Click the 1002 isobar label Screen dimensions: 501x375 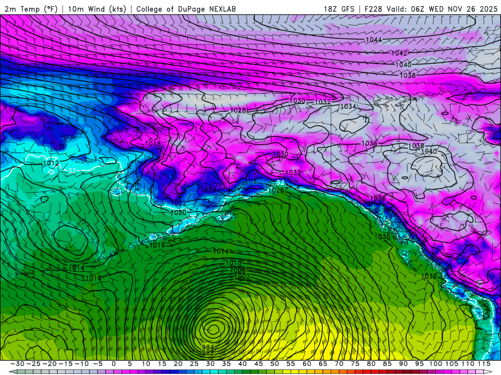coord(242,276)
